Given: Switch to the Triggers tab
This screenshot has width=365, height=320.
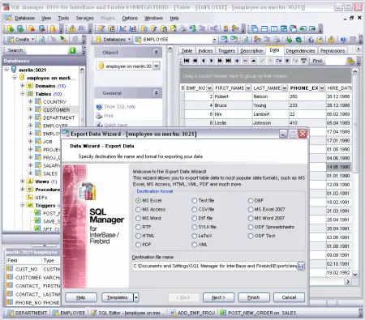Looking at the screenshot, I should point(226,50).
